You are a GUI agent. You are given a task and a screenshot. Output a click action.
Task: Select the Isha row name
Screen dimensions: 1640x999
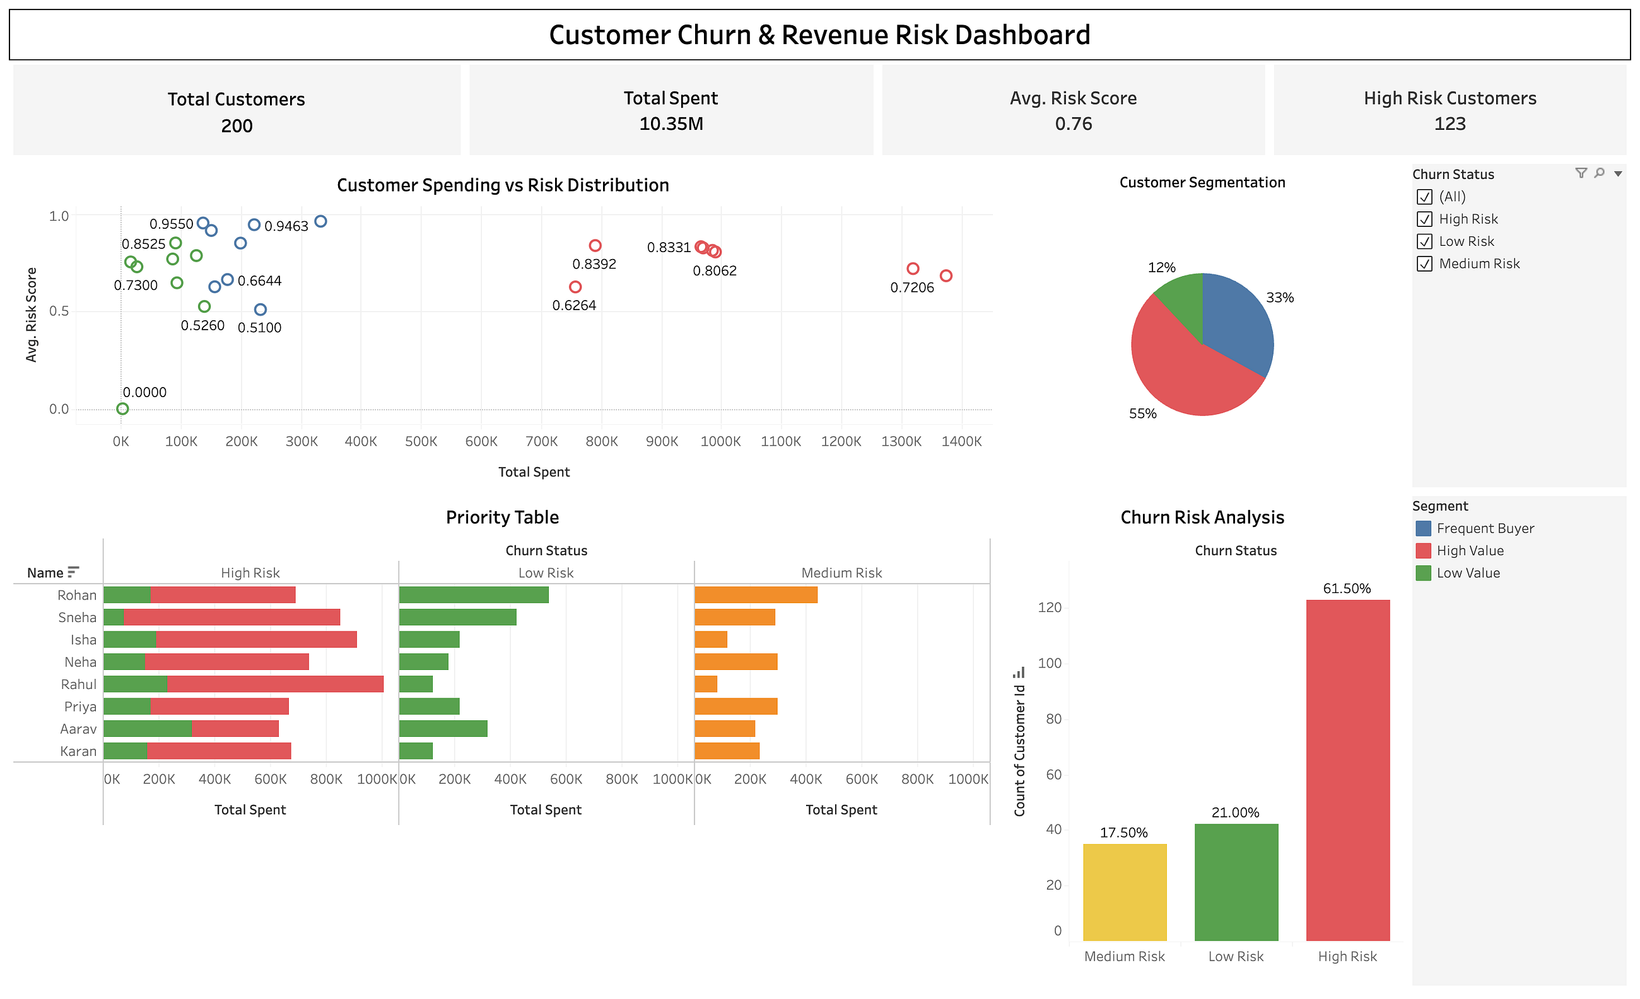pyautogui.click(x=83, y=640)
